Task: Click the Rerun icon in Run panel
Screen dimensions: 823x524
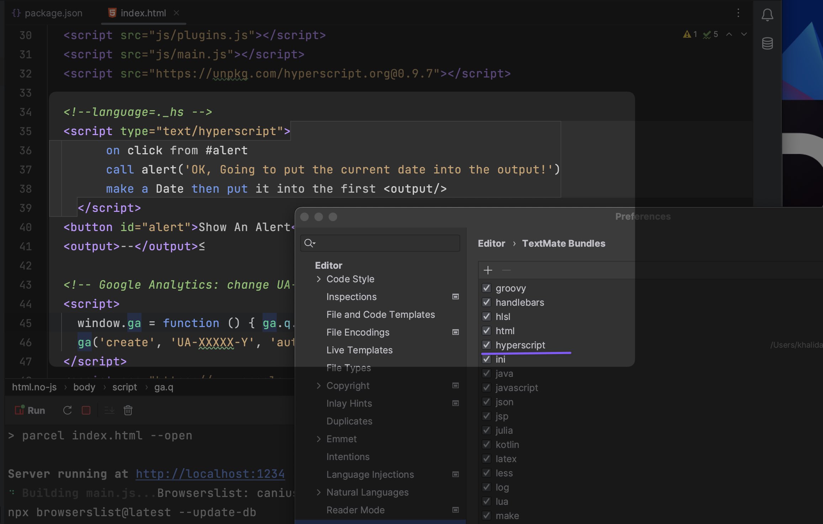Action: (67, 410)
